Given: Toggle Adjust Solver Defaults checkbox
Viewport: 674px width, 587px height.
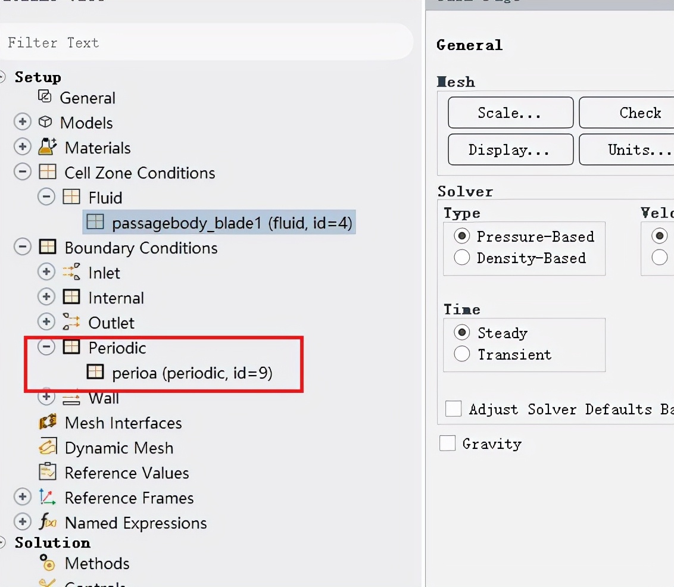Looking at the screenshot, I should click(x=454, y=409).
